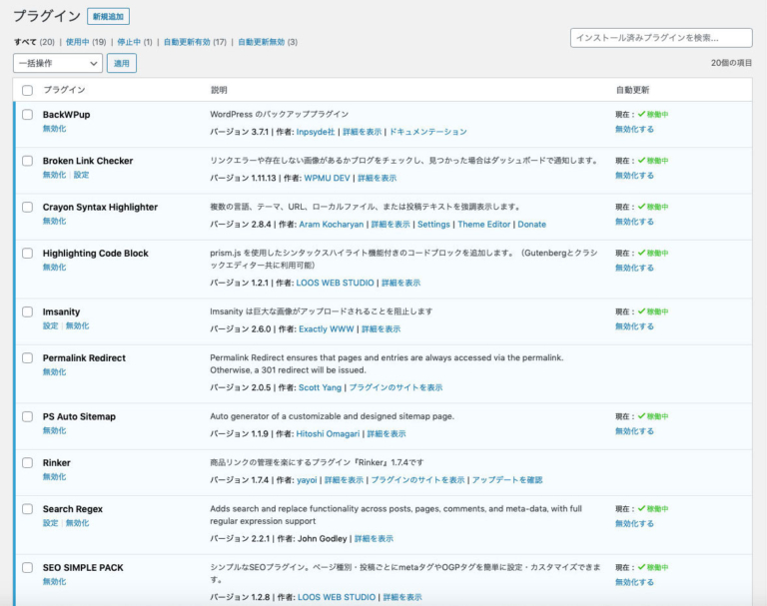
Task: Deactivate SEO SIMPLE PACK plugin
Action: tap(54, 582)
